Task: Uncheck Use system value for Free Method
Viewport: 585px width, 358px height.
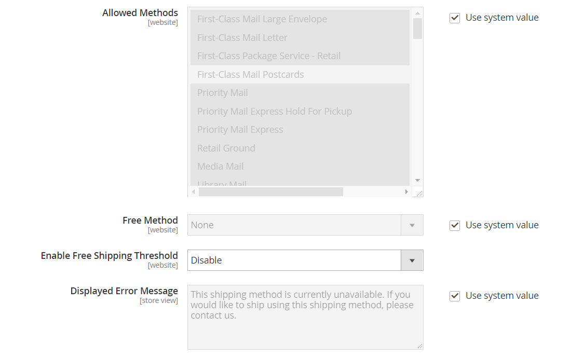Action: click(x=455, y=226)
